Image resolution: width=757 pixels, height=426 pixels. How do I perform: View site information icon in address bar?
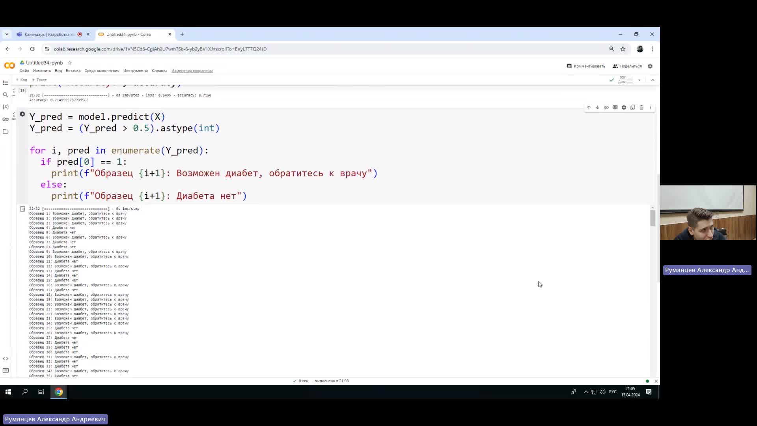(47, 49)
